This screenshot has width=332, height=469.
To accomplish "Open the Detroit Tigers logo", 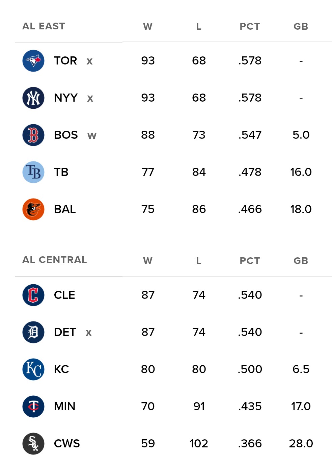I will (33, 332).
